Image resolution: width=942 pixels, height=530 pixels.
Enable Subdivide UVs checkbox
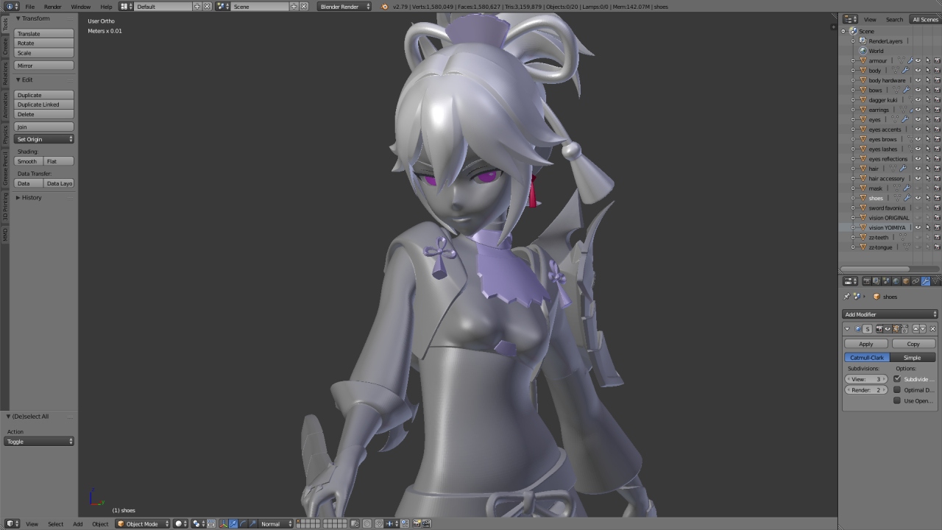pyautogui.click(x=897, y=379)
